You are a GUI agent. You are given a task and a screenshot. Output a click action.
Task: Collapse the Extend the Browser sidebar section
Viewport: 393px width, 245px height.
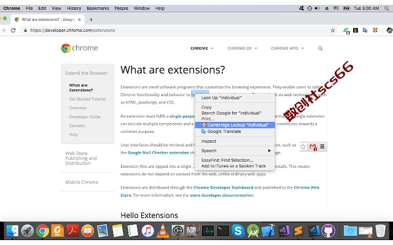[86, 73]
